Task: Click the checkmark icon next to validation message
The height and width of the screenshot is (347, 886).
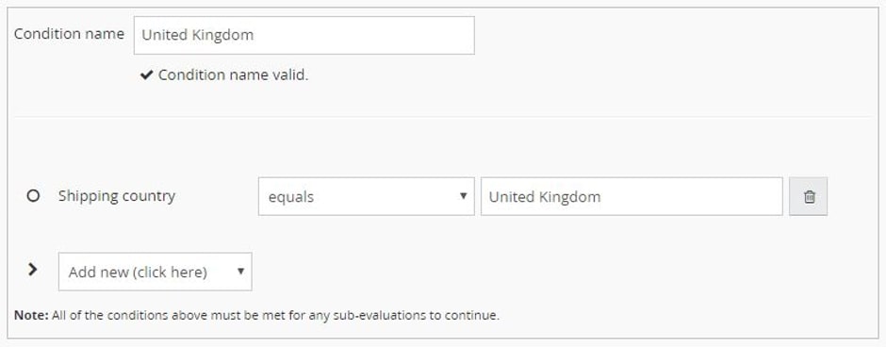Action: 146,75
